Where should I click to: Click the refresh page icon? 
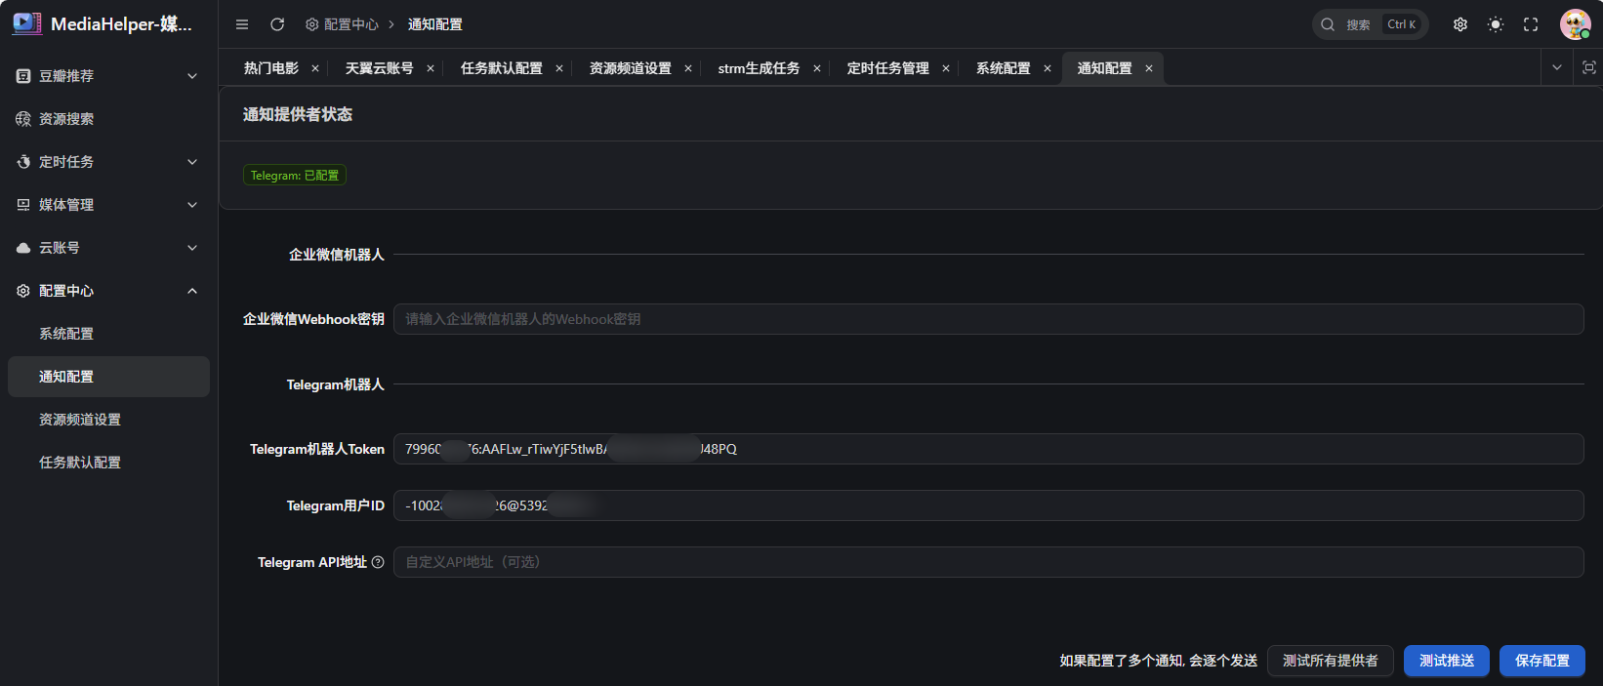277,24
